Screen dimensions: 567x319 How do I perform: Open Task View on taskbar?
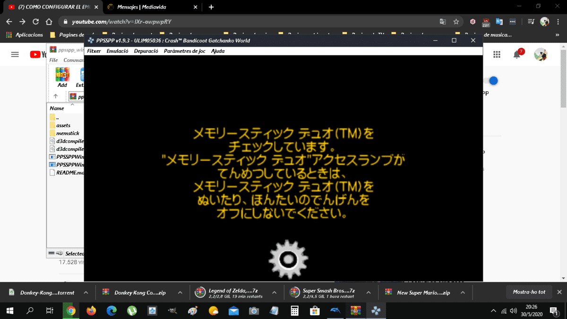(x=50, y=310)
